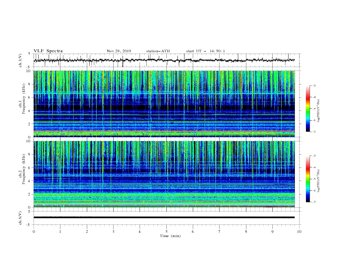This screenshot has height=260, width=337.
Task: Click time axis tick label '6'
Action: (193, 232)
